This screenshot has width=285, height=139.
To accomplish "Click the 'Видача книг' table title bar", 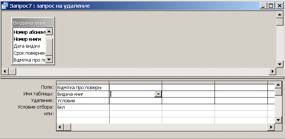I will pyautogui.click(x=33, y=23).
